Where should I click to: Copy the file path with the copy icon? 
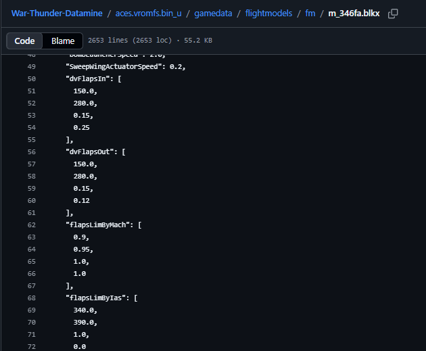pos(393,14)
